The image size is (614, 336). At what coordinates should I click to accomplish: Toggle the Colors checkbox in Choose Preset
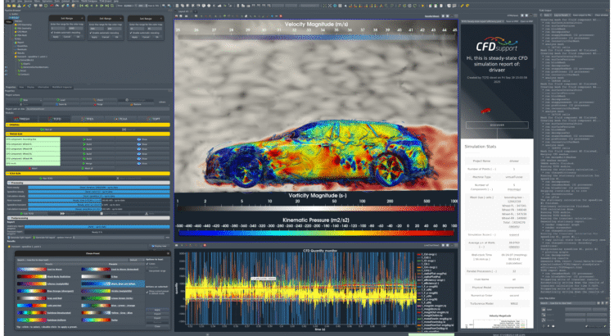point(147,264)
